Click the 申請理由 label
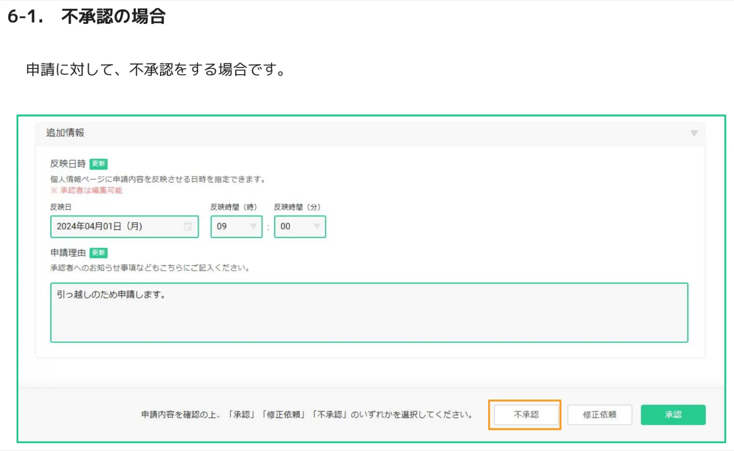 (68, 253)
